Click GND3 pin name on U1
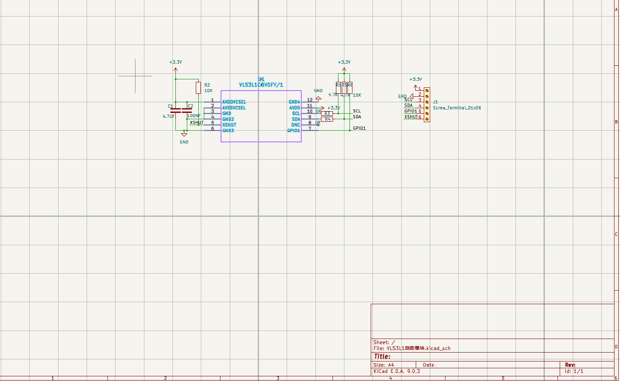Screen dimensions: 620x381 (228, 130)
